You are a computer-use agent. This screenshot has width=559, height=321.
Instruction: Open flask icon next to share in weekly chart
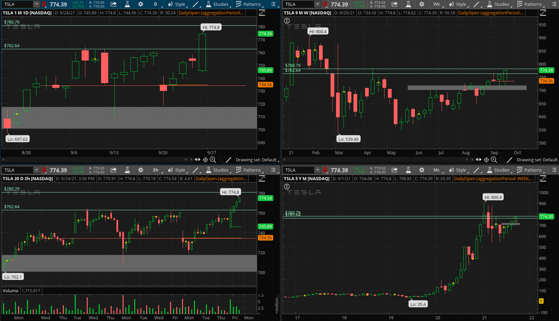click(x=409, y=4)
